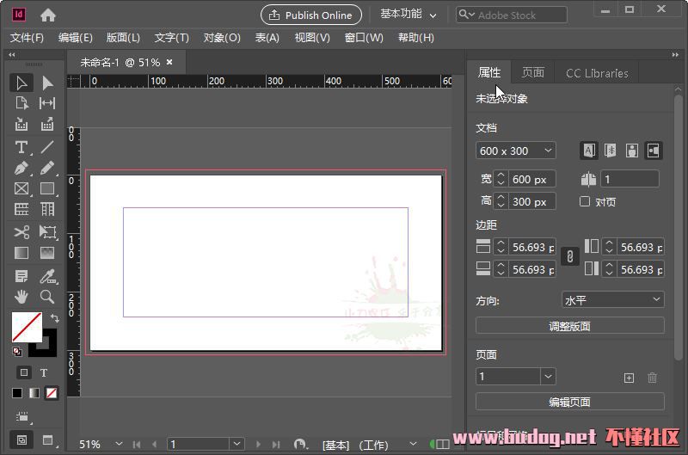The height and width of the screenshot is (455, 688).
Task: Click the 调整版面 button
Action: (569, 326)
